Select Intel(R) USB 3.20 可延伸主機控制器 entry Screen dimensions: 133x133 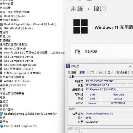(x=35, y=53)
